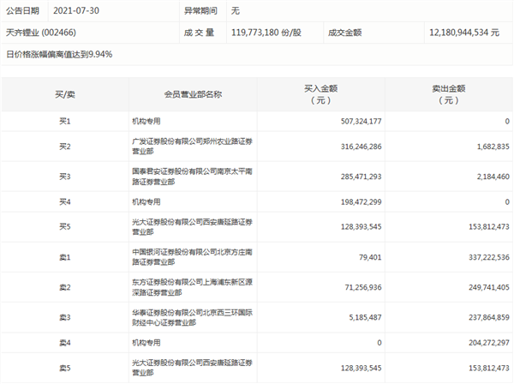Click the 卖出金额 column header
The height and width of the screenshot is (384, 514).
tap(449, 94)
